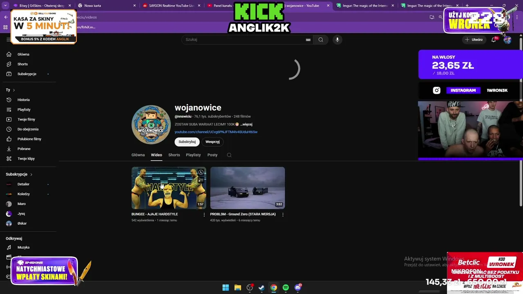This screenshot has height=294, width=523.
Task: Close the Nowa karta browser tab
Action: pos(134,6)
